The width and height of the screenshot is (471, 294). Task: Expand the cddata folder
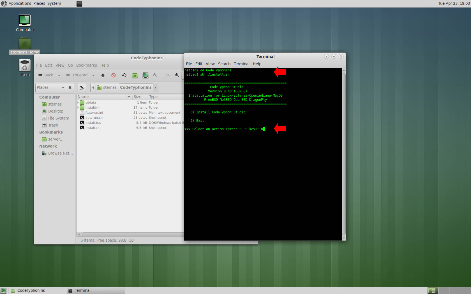pyautogui.click(x=78, y=102)
